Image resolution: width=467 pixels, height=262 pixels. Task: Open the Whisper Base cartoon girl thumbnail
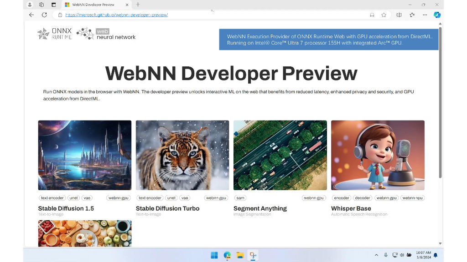378,155
